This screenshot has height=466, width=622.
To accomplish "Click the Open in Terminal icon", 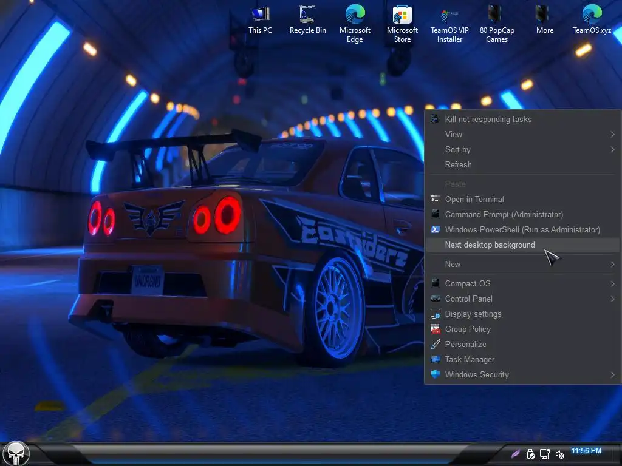I will pos(435,199).
